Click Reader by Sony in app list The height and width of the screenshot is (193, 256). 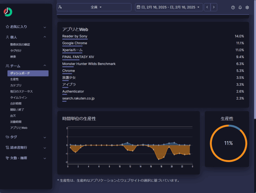(x=75, y=36)
